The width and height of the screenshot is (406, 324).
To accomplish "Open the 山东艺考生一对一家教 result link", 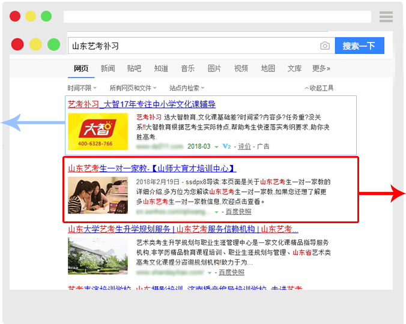I will (152, 169).
